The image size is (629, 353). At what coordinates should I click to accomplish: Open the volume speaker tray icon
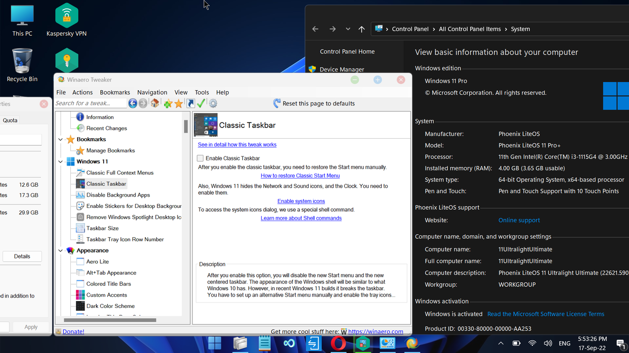click(548, 343)
